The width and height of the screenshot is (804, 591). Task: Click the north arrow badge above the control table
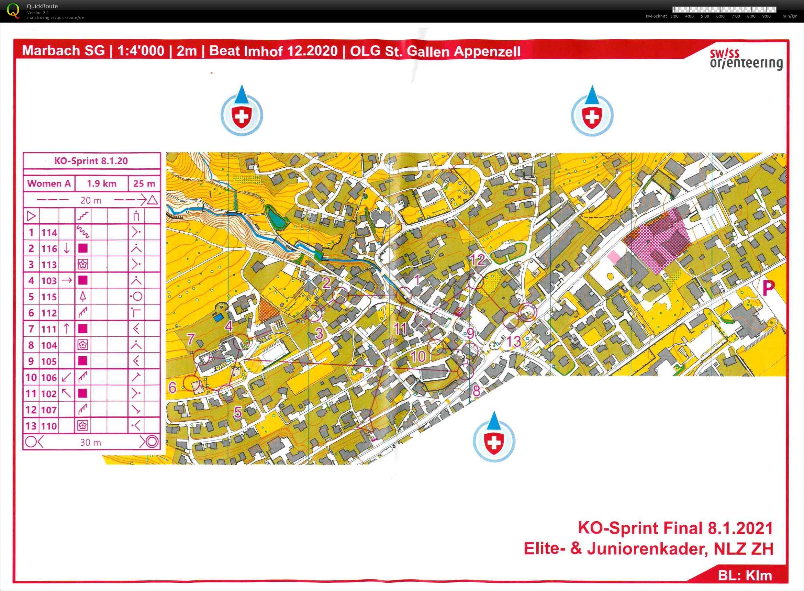[x=242, y=110]
